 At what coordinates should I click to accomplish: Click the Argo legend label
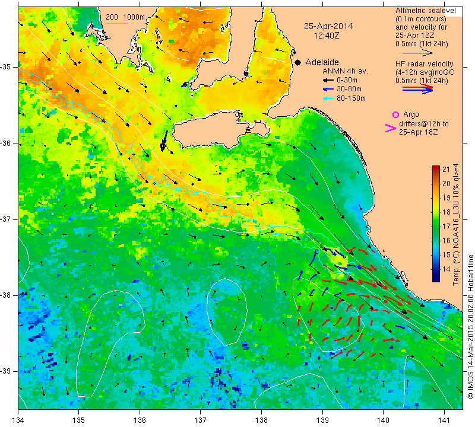pos(411,114)
